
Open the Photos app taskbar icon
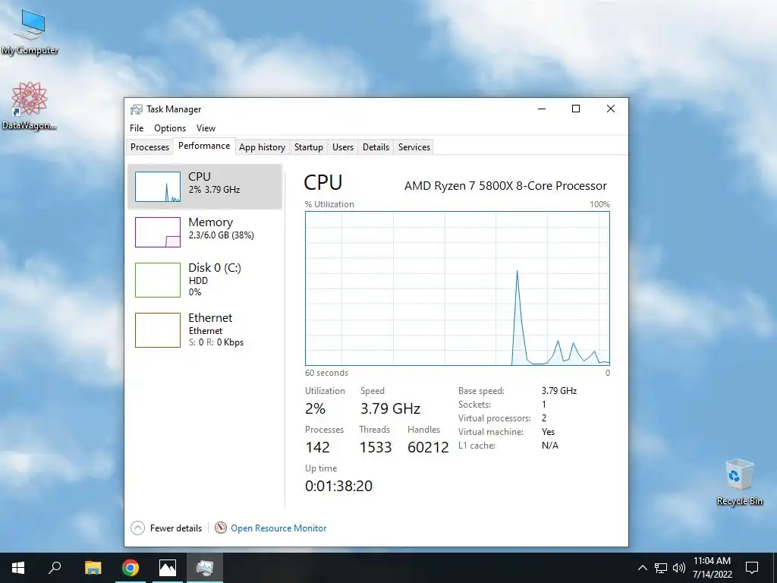point(168,568)
